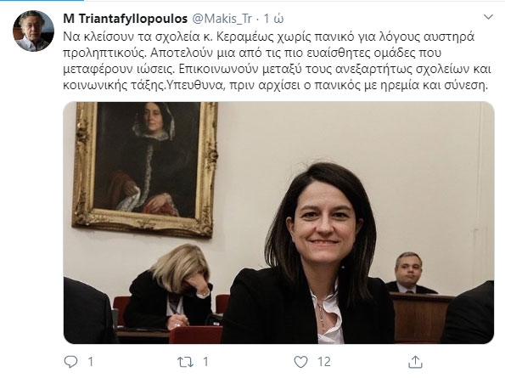This screenshot has width=505, height=378.
Task: Retweet this post using the arrows icon
Action: [186, 362]
